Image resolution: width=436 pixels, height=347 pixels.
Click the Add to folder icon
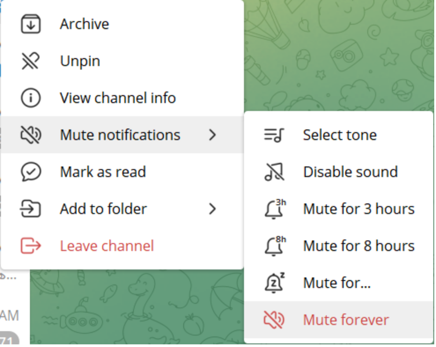[30, 209]
